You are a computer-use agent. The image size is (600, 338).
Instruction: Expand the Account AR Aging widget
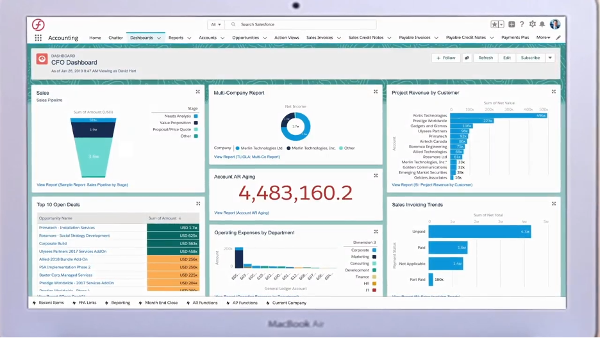(376, 175)
